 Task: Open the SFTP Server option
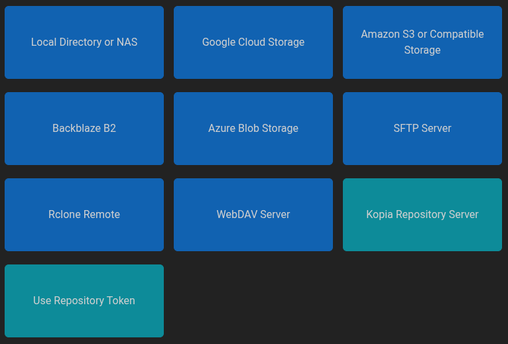(422, 129)
